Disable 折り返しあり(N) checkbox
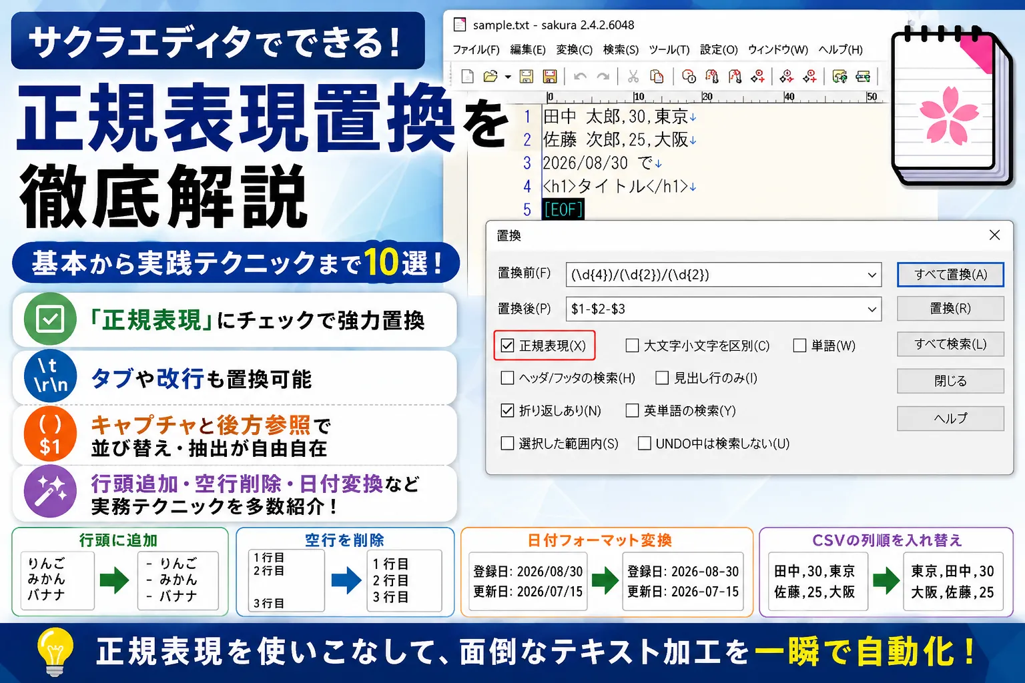Image resolution: width=1025 pixels, height=683 pixels. [x=507, y=411]
